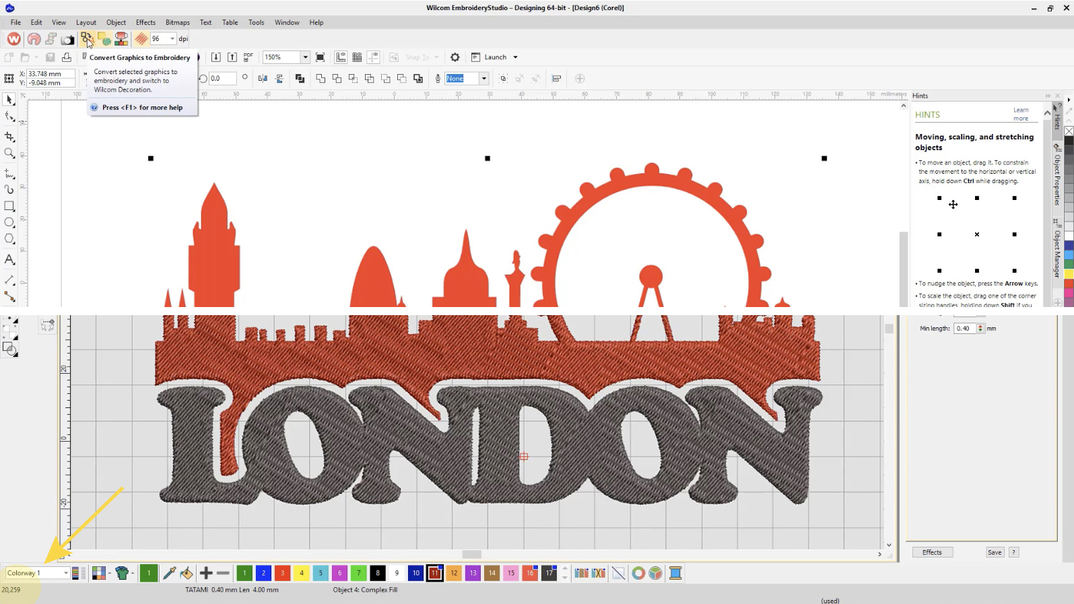The height and width of the screenshot is (604, 1074).
Task: Select red color swatch 3 in palette
Action: coord(283,573)
